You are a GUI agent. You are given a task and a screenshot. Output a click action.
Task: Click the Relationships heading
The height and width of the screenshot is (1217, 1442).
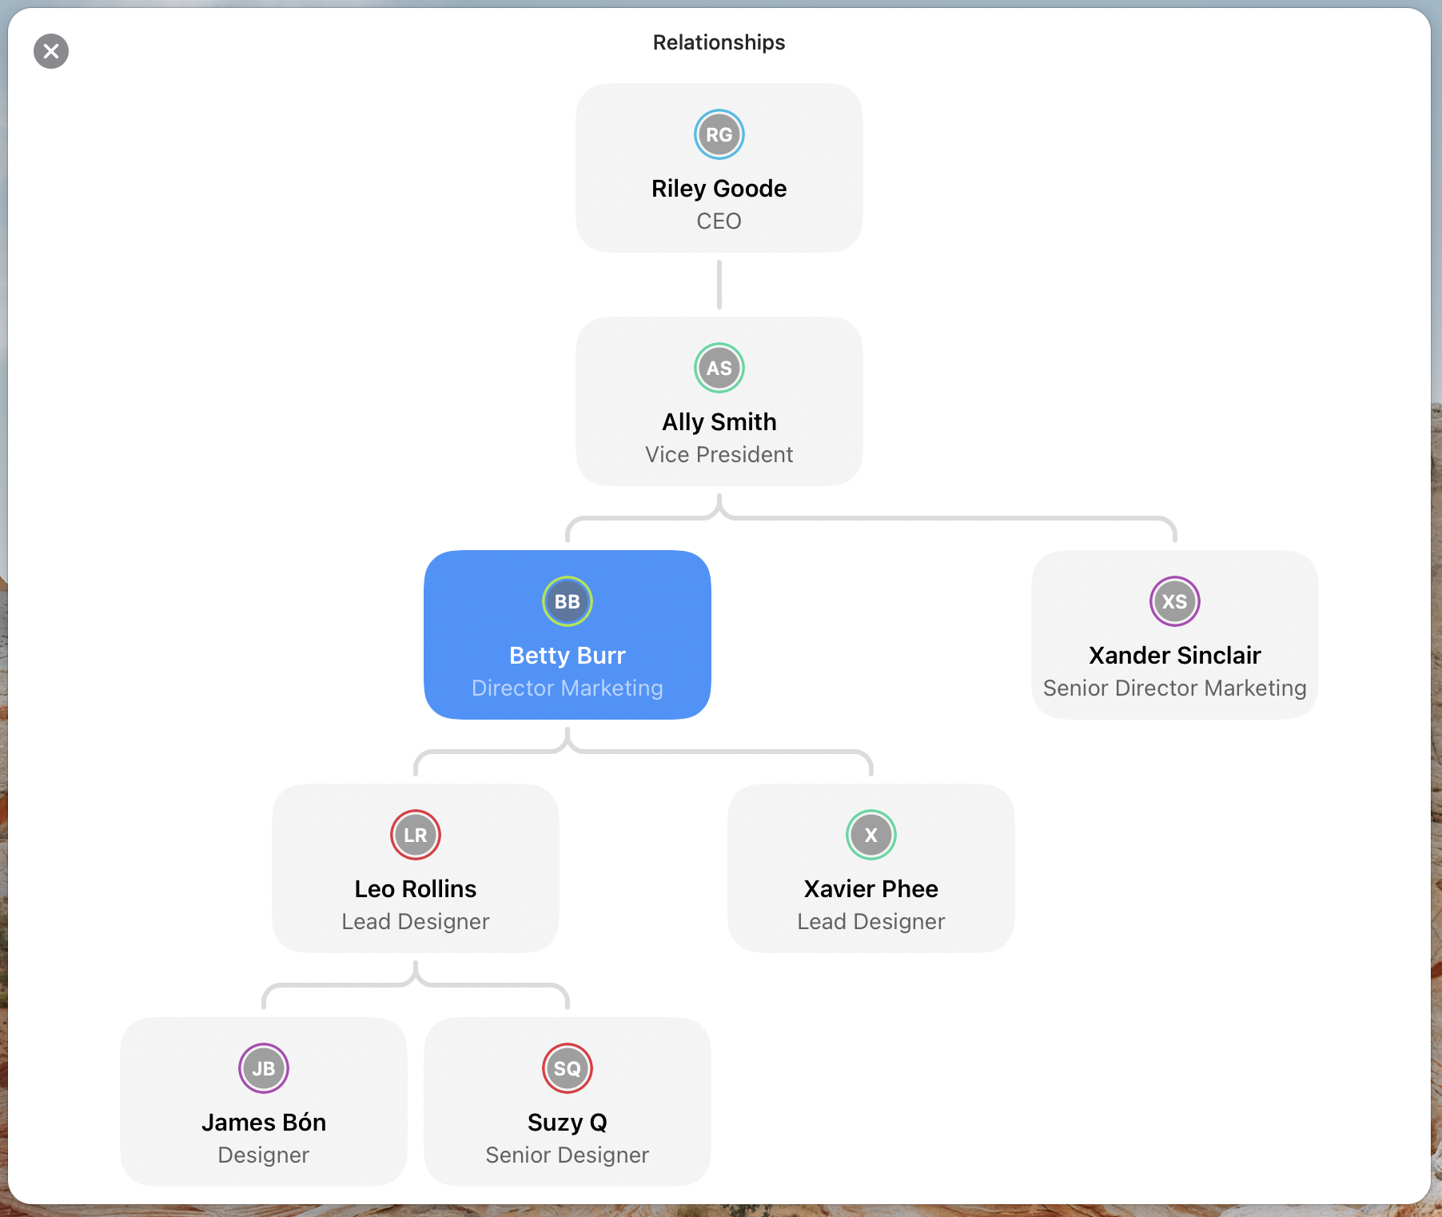pyautogui.click(x=719, y=42)
